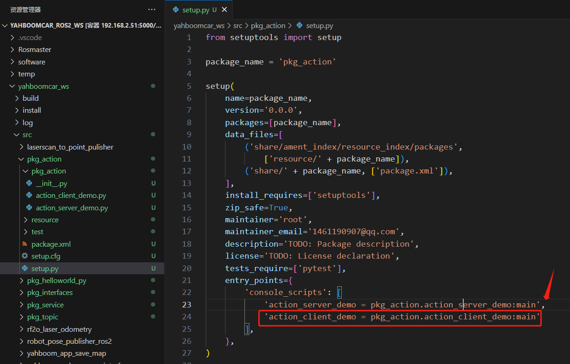570x364 pixels.
Task: Collapse the yahboomcar_ws folder
Action: click(x=82, y=86)
